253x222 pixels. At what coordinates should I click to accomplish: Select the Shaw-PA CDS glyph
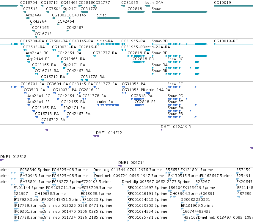(180, 111)
